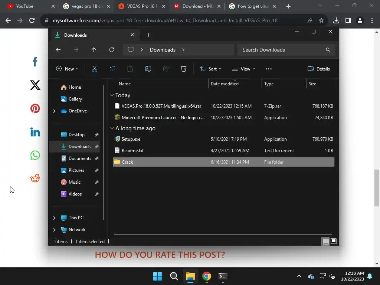Toggle the Details pane button
380x285 pixels.
click(x=318, y=69)
